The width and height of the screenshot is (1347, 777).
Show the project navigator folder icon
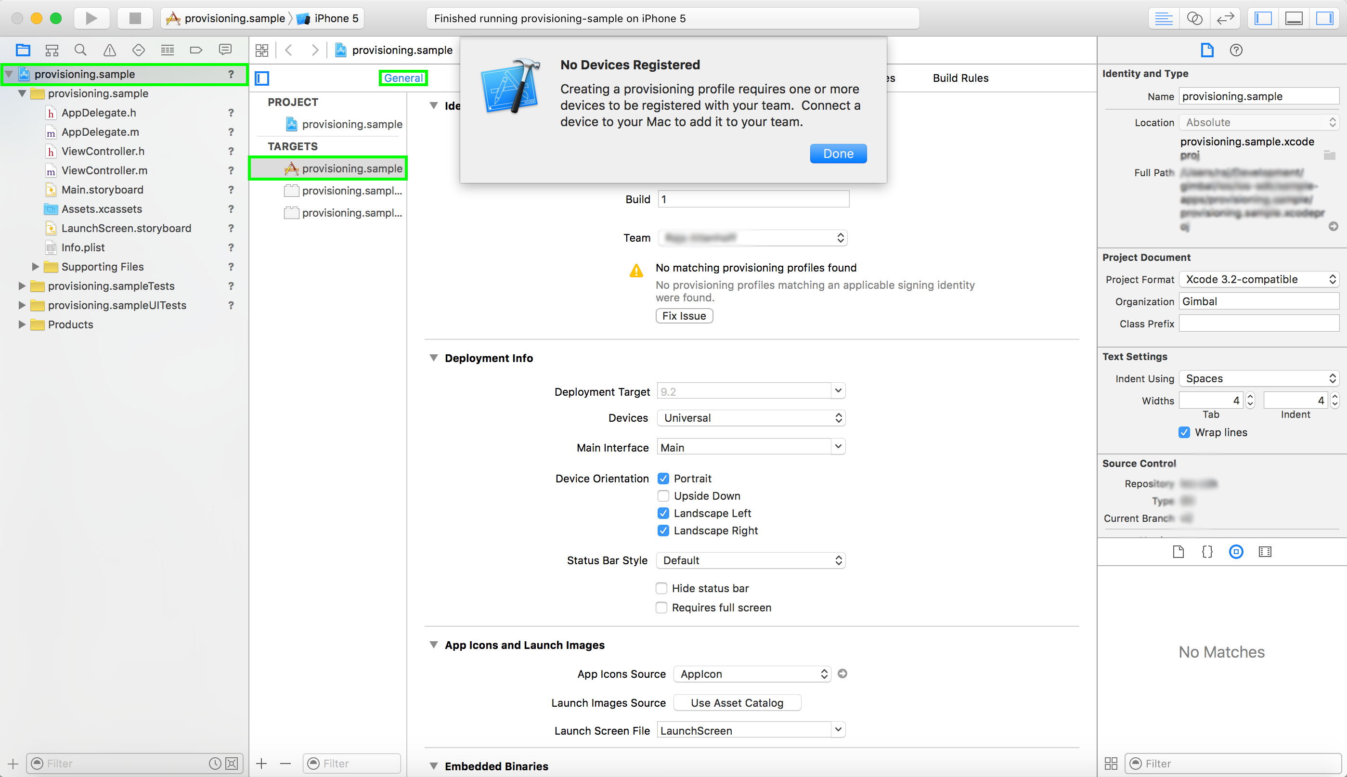23,50
